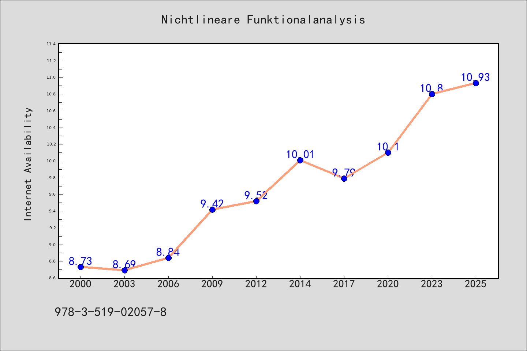Image resolution: width=527 pixels, height=351 pixels.
Task: Click the x-axis label 2009
Action: 212,284
